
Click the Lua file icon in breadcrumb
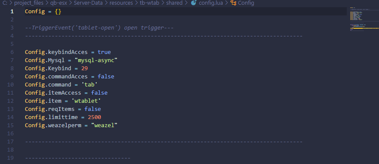pyautogui.click(x=193, y=3)
